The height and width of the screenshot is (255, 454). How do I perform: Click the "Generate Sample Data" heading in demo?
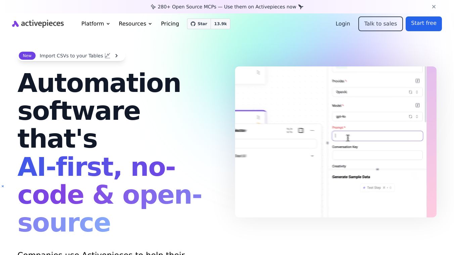tap(351, 177)
